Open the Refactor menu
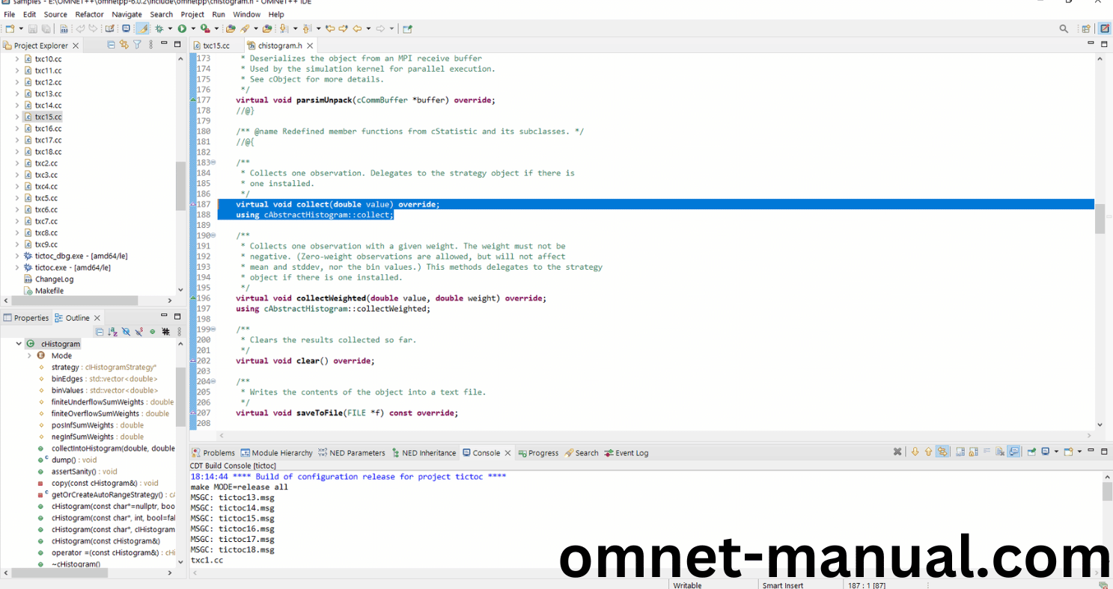The height and width of the screenshot is (589, 1113). tap(89, 14)
